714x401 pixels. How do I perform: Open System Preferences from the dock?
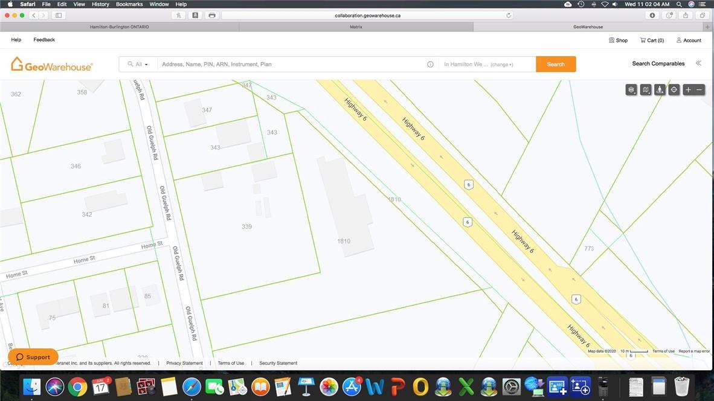pos(512,387)
